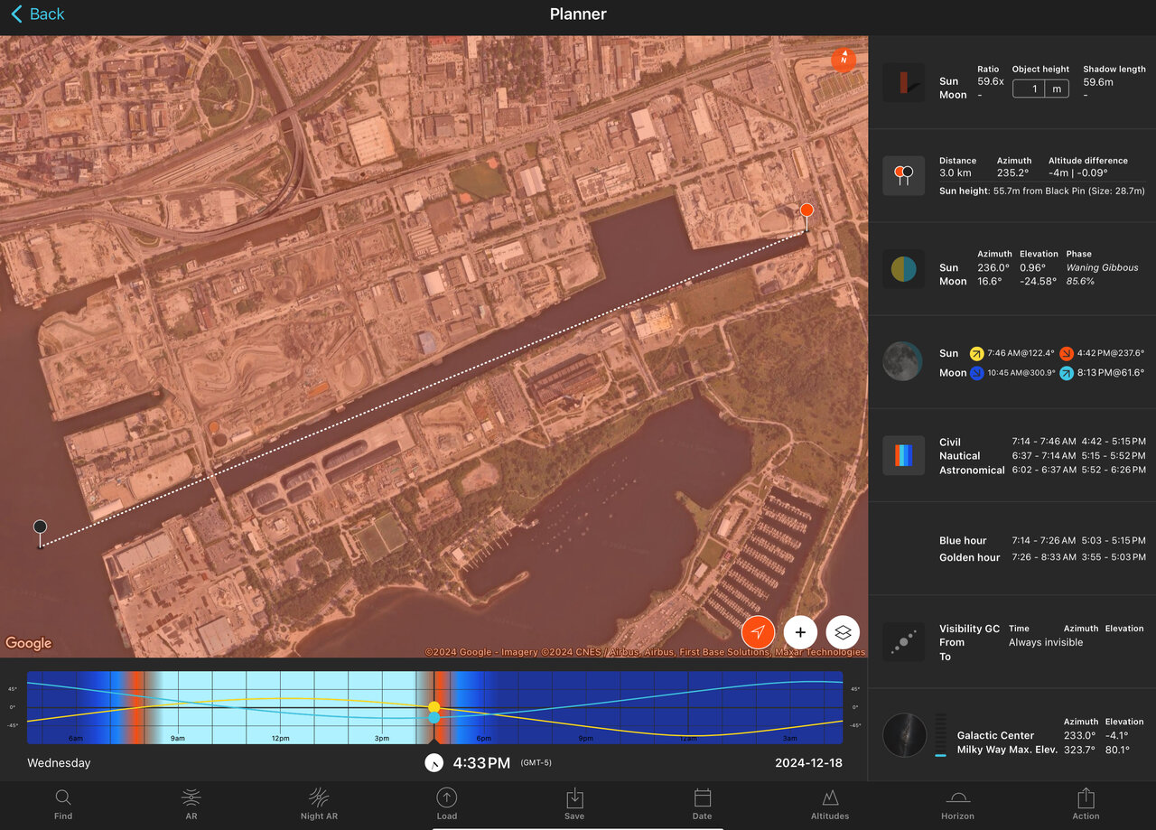Viewport: 1156px width, 830px height.
Task: Tap the shadow length panel icon
Action: click(x=903, y=82)
